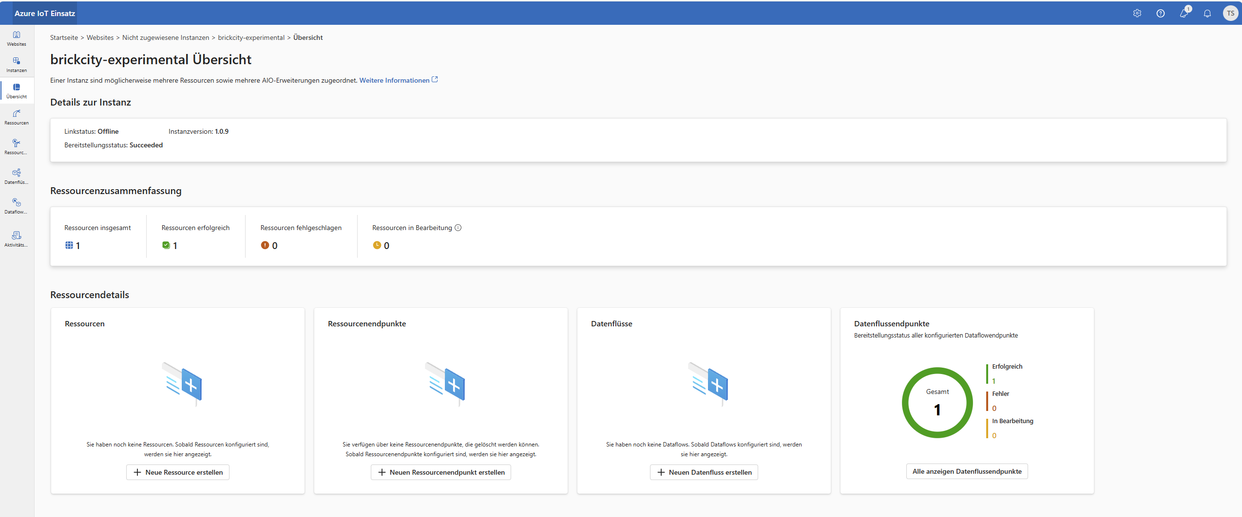Image resolution: width=1242 pixels, height=517 pixels.
Task: Go to Instanzen in the sidebar
Action: (17, 64)
